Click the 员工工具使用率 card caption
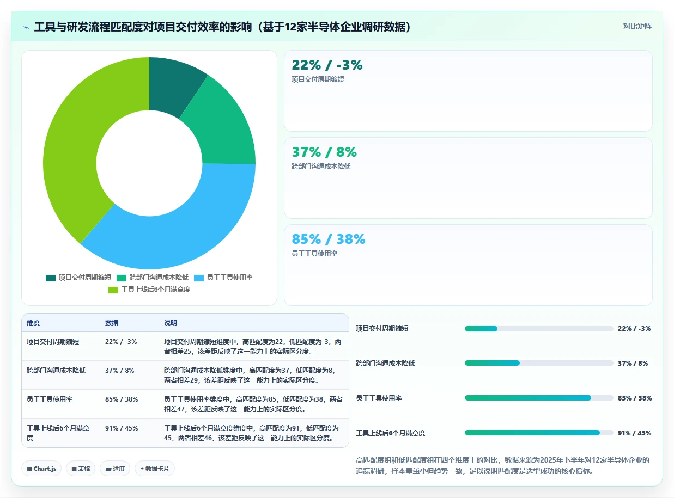 click(x=314, y=254)
